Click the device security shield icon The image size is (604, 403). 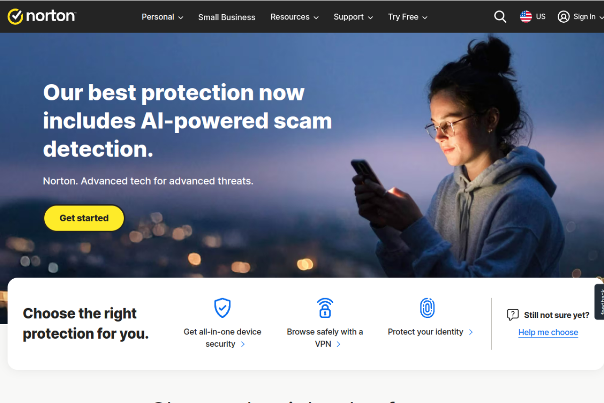pyautogui.click(x=222, y=308)
